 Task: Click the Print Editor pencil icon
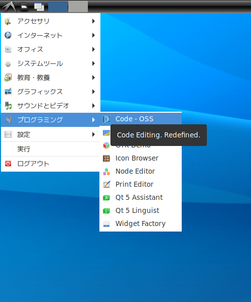coord(106,184)
